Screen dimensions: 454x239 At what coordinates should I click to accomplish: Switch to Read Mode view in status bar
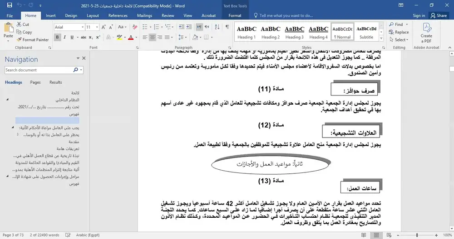point(364,235)
